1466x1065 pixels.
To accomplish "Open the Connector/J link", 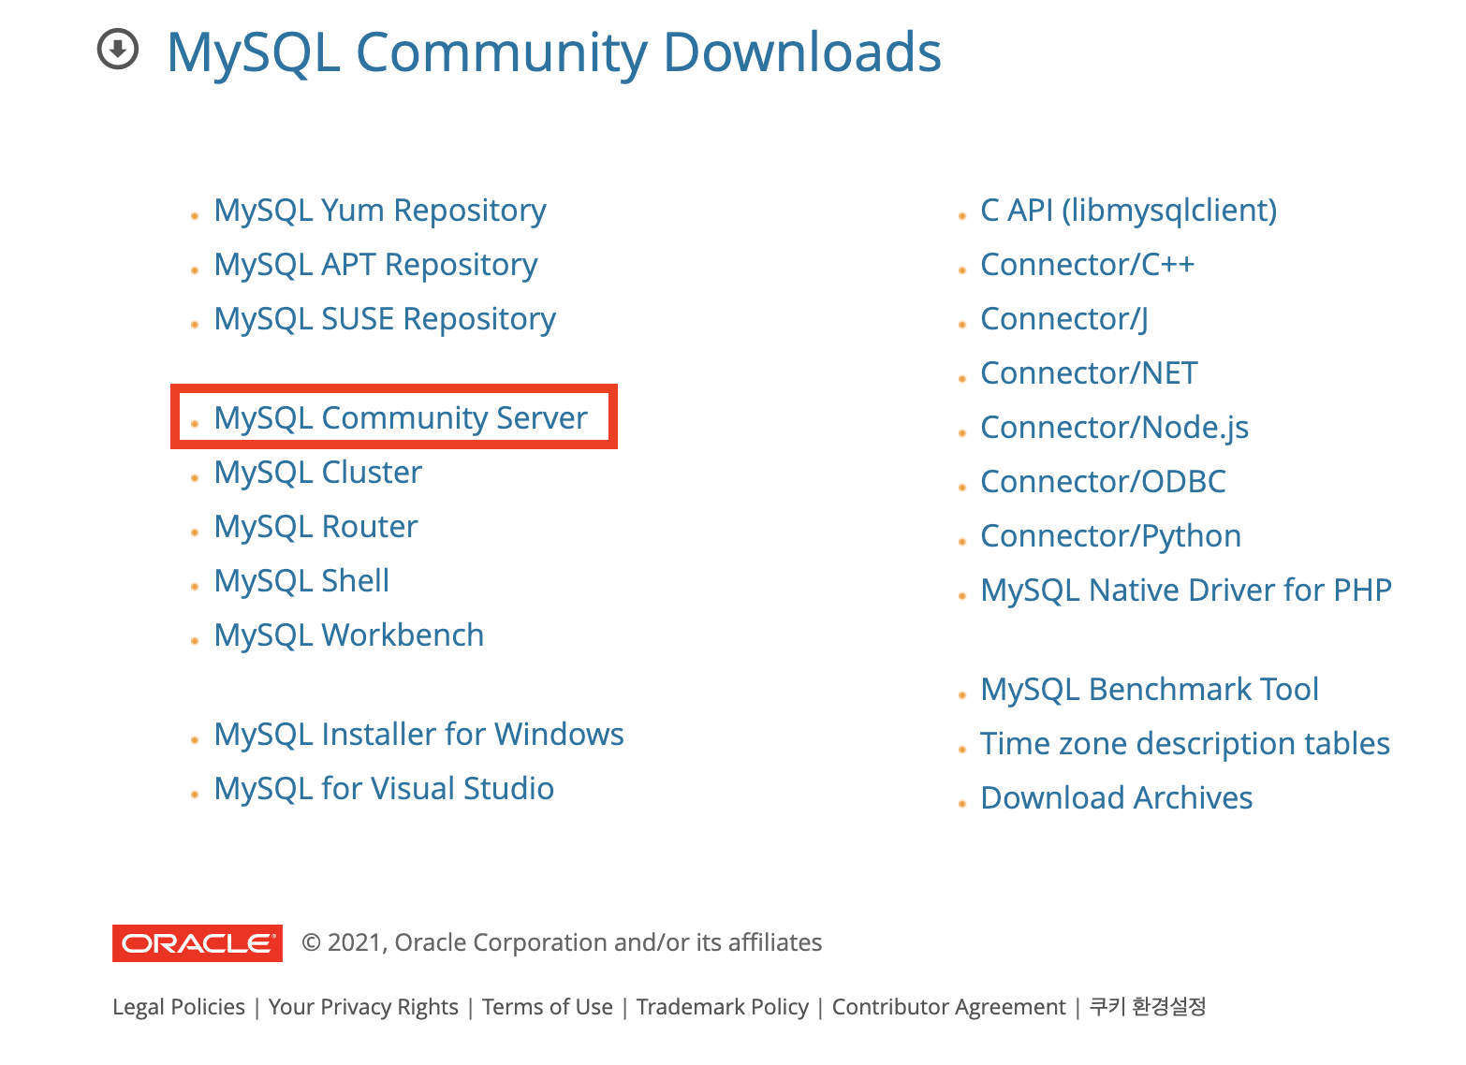I will click(x=1064, y=319).
